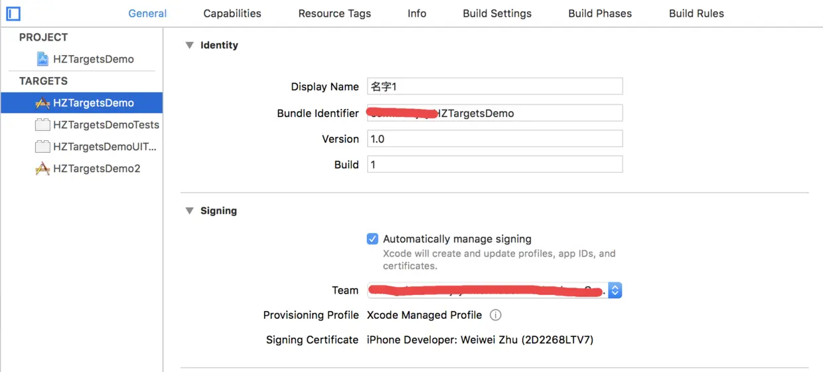
Task: Click the HZTargetsDemo target app icon
Action: pos(42,103)
